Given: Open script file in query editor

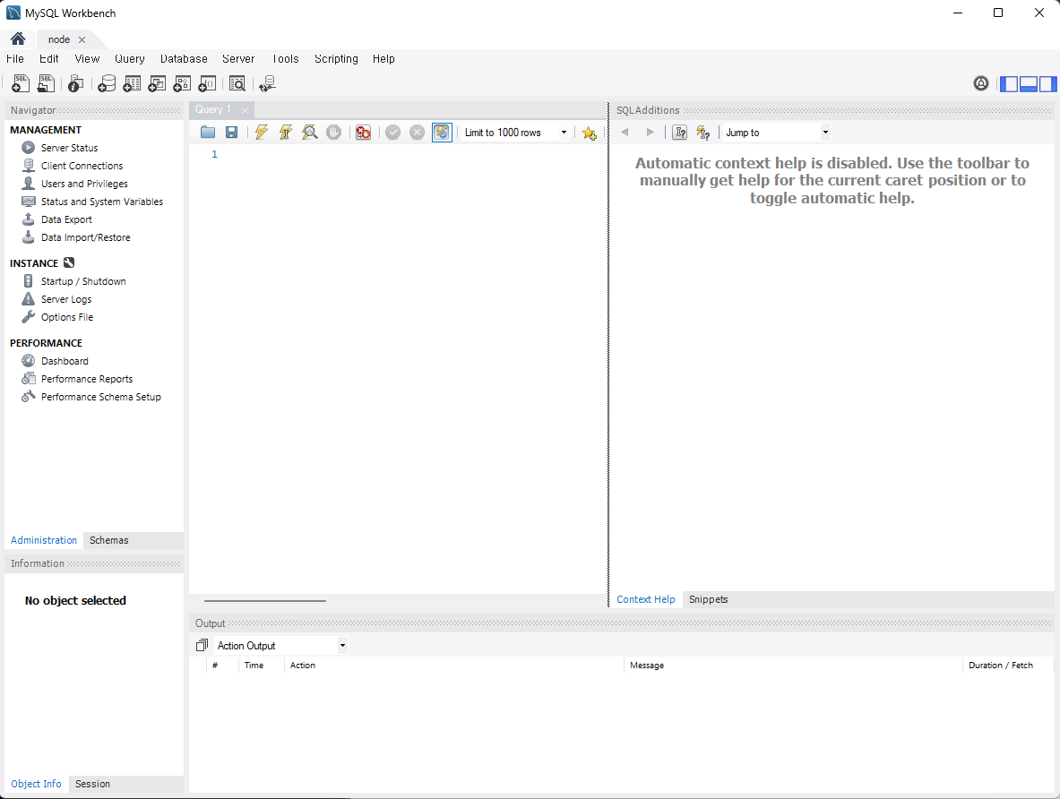Looking at the screenshot, I should tap(208, 133).
